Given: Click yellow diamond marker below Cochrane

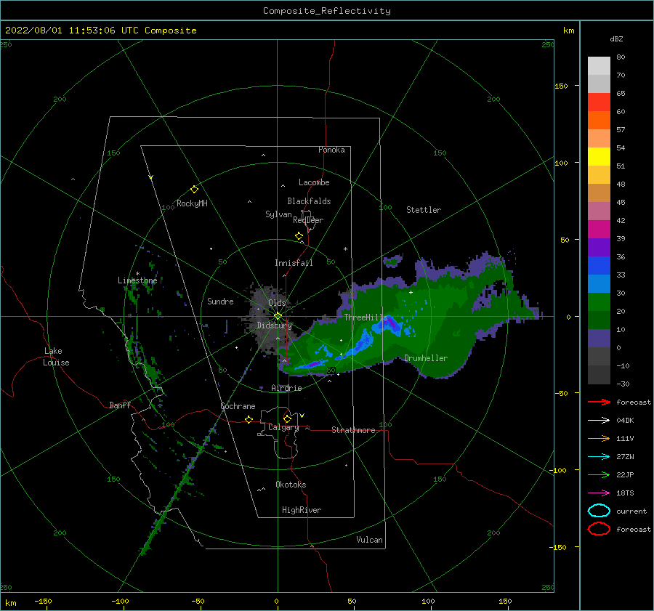Looking at the screenshot, I should coord(249,419).
